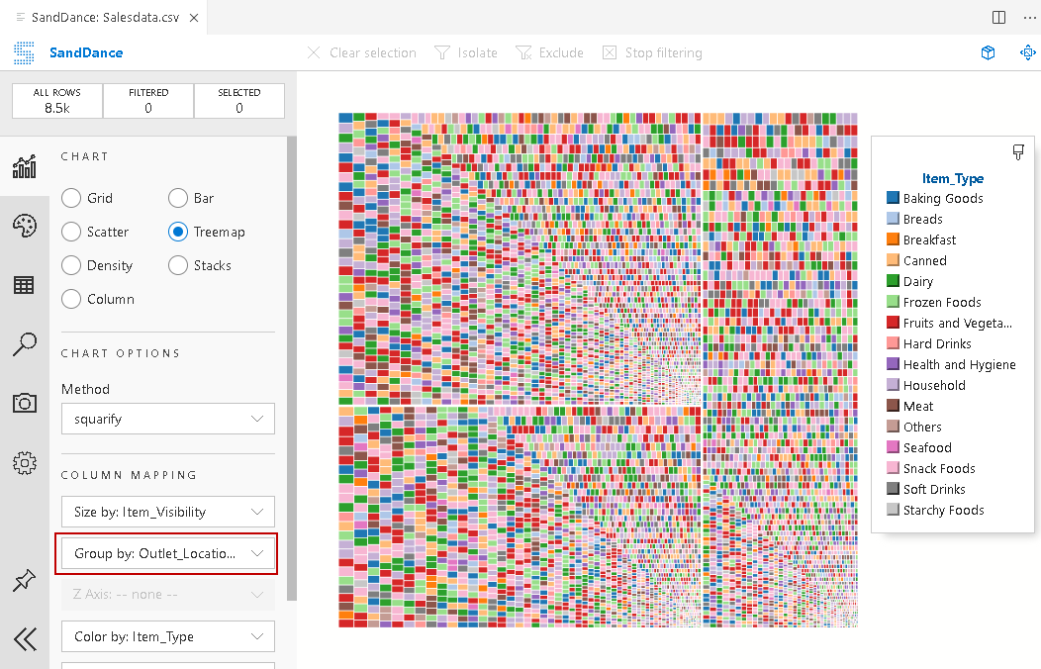Screen dimensions: 1041x669
Task: Select the Column chart radio button
Action: (71, 299)
